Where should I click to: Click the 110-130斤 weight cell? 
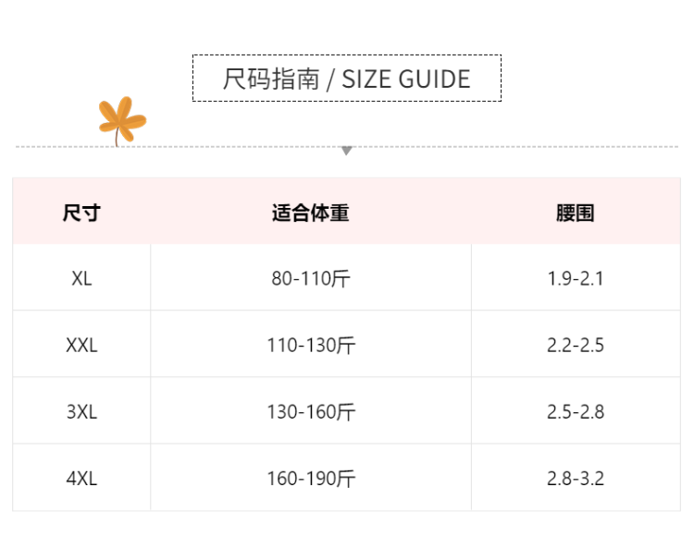[311, 346]
